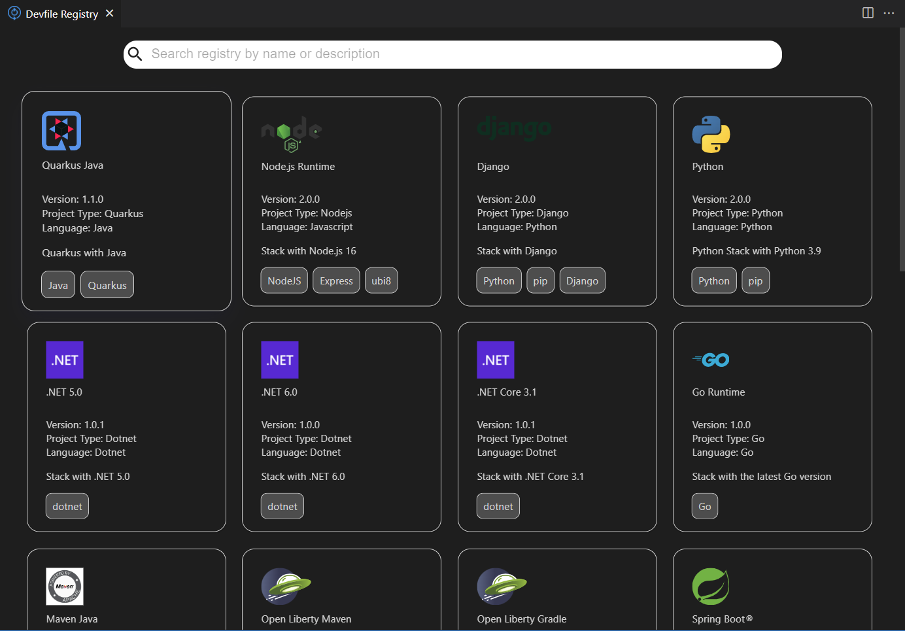Screen dimensions: 905x631
Task: Click the Spring Boot® title
Action: click(723, 619)
